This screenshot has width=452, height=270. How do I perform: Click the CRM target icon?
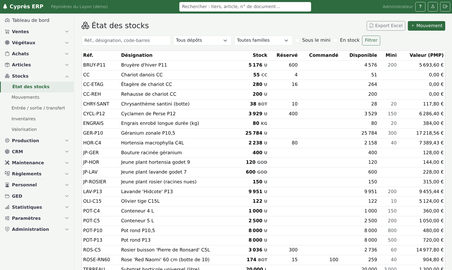pyautogui.click(x=7, y=152)
